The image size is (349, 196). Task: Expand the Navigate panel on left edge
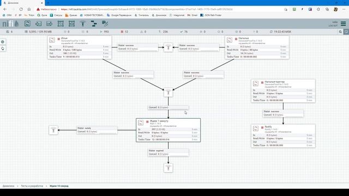click(x=3, y=42)
